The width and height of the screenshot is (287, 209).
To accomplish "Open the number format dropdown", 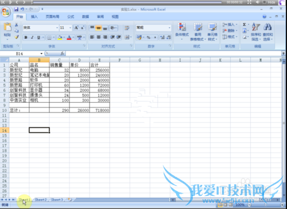I will 169,28.
